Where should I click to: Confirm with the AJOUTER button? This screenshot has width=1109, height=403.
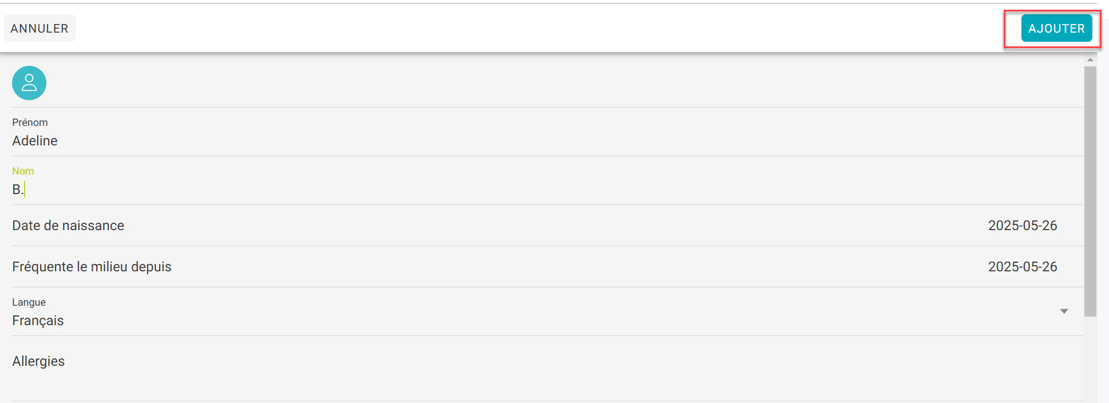click(1056, 29)
